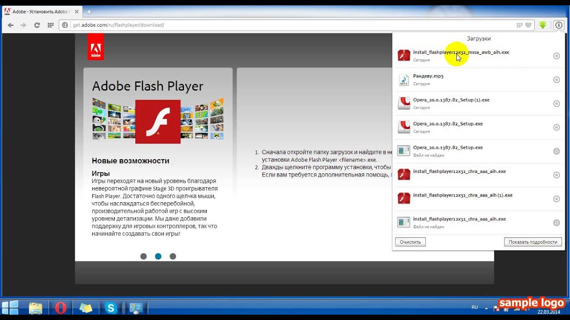Show Opera_20.0.1387.82_Setup (1).exe in folder
The width and height of the screenshot is (570, 320).
click(556, 104)
